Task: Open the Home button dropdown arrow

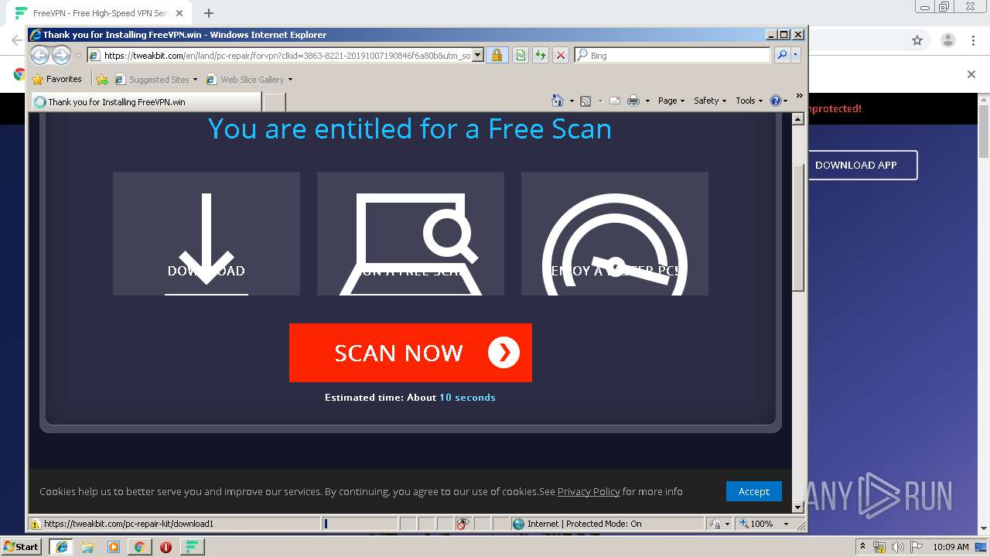Action: coord(572,101)
